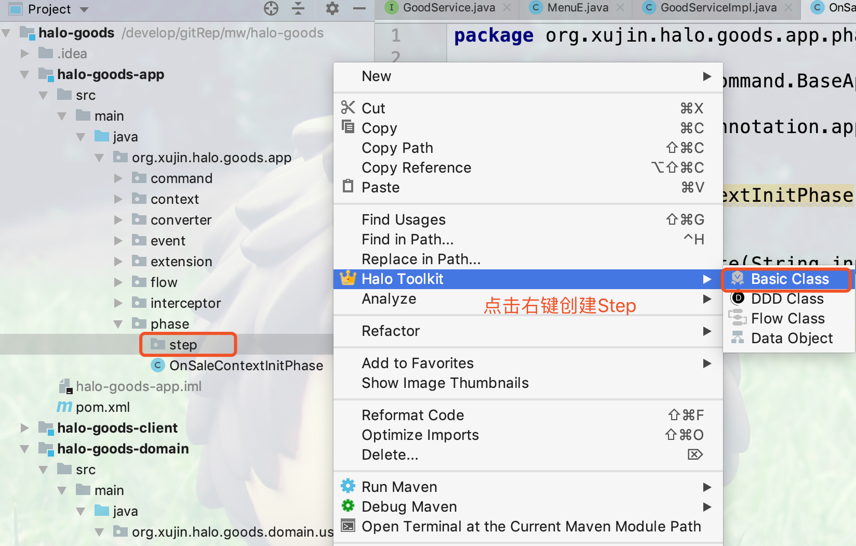856x546 pixels.
Task: Switch to GoodServiceImpl.java tab
Action: tap(718, 8)
